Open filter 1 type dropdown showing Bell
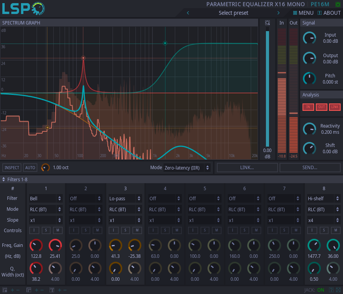 pos(46,198)
